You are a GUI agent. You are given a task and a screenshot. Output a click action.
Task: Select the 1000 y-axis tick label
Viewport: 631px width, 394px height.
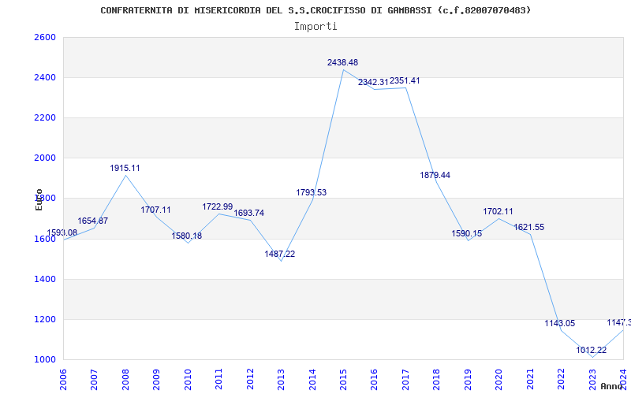click(x=45, y=360)
